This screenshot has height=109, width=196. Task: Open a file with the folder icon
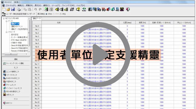[8, 9]
